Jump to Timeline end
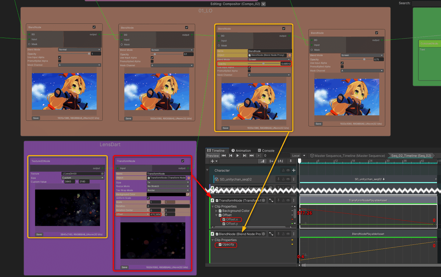This screenshot has width=441, height=277. coord(252,156)
